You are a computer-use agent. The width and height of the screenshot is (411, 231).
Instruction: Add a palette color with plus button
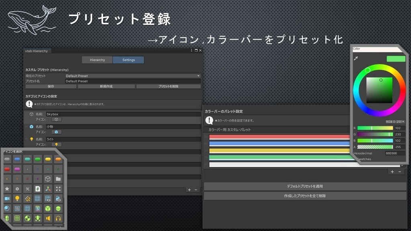pos(392,172)
